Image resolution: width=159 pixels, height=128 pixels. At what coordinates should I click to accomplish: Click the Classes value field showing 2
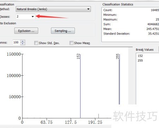pos(24,17)
